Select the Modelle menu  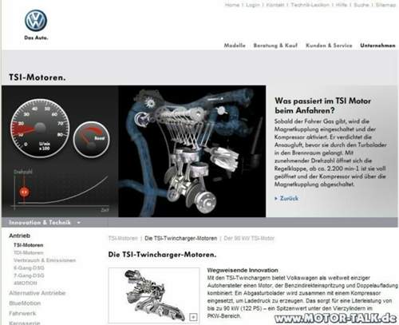[x=235, y=46]
